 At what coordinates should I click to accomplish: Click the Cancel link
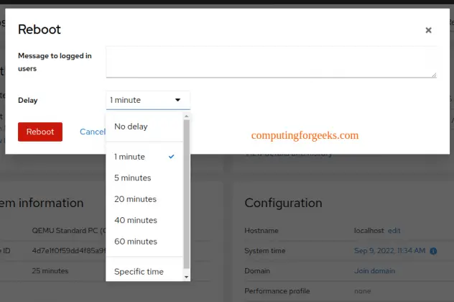[x=93, y=132]
